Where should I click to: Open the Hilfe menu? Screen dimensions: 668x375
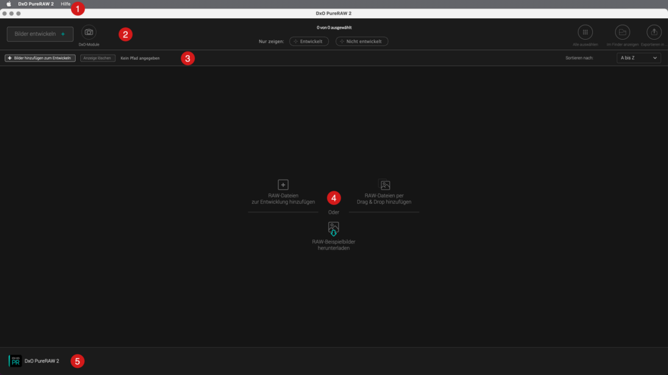click(x=66, y=4)
